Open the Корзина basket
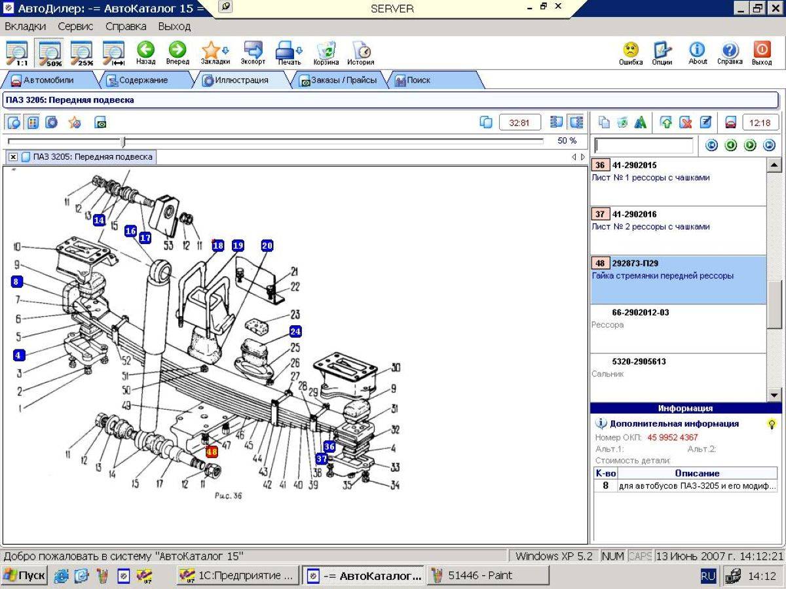 (326, 52)
